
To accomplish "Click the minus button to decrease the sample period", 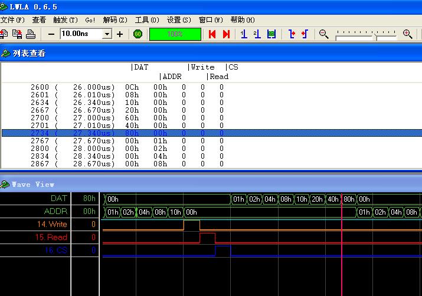I will click(51, 34).
